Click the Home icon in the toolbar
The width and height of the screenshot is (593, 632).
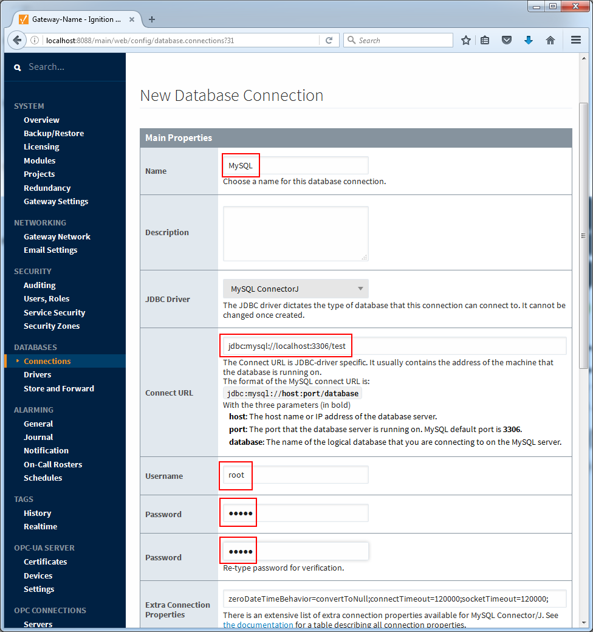coord(550,39)
